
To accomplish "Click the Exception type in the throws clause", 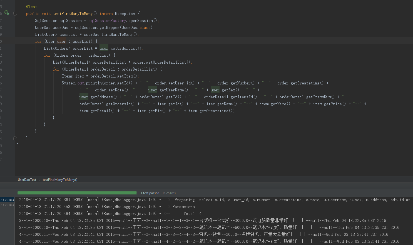I will click(125, 14).
